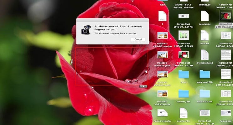Select the apple sep 2018 folder
The width and height of the screenshot is (233, 125).
point(205,74)
